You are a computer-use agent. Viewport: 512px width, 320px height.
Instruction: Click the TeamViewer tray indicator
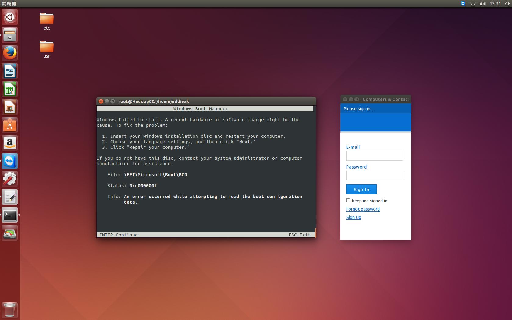click(463, 4)
